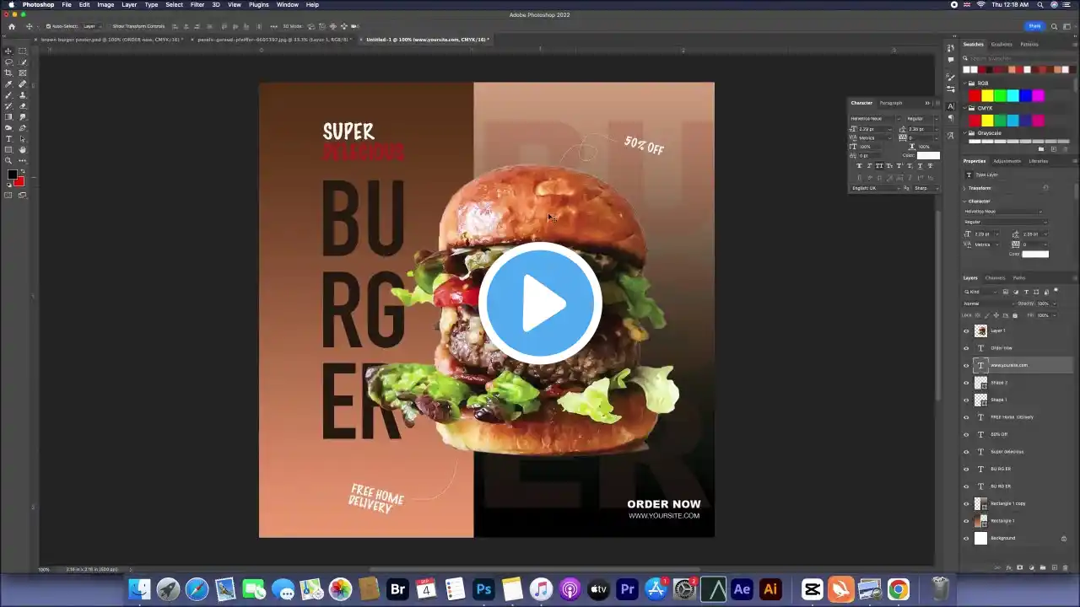Collapse the CMYK swatch folder
1080x607 pixels.
tap(966, 108)
